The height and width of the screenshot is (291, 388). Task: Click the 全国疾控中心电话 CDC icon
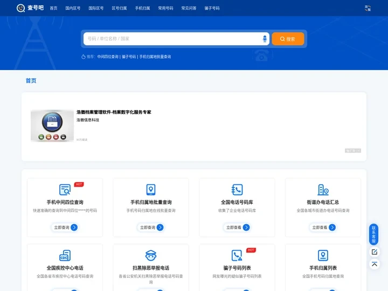click(65, 255)
